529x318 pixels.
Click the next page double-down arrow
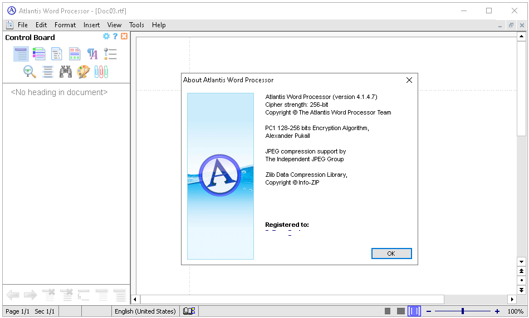point(521,290)
